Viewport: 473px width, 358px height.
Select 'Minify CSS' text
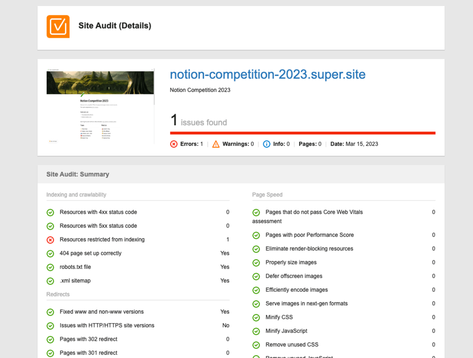279,317
